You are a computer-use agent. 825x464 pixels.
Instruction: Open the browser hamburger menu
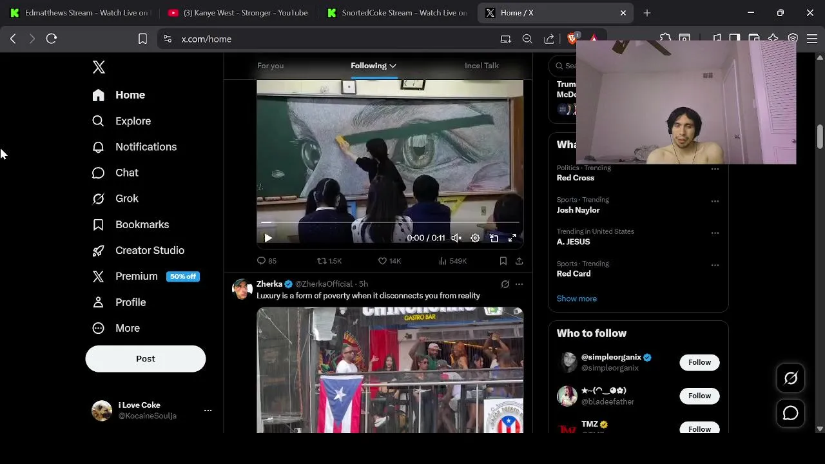(812, 39)
